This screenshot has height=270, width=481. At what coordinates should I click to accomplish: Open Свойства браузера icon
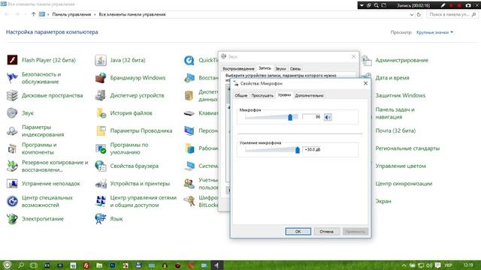click(101, 166)
